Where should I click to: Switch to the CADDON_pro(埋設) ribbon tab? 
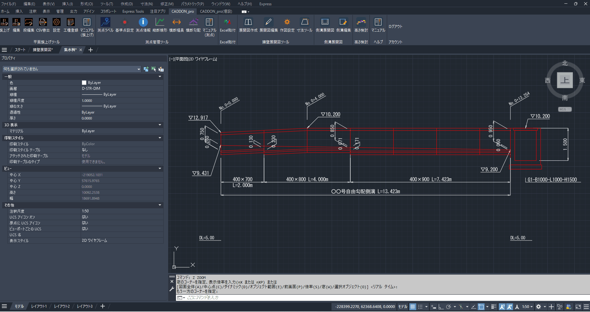click(216, 11)
